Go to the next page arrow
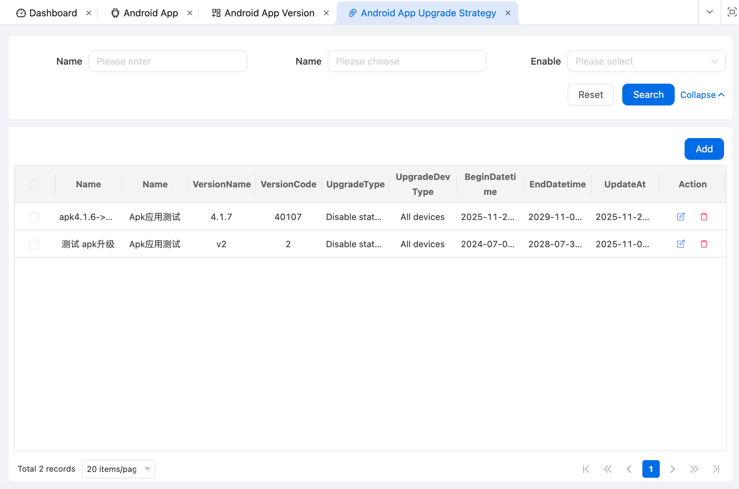739x489 pixels. click(672, 469)
